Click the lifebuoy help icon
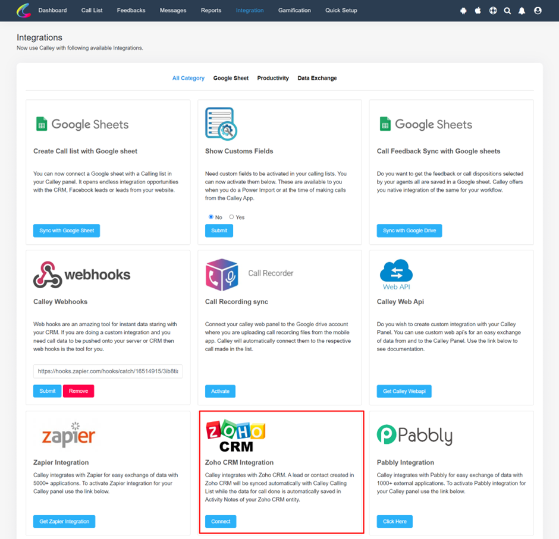 pos(492,10)
